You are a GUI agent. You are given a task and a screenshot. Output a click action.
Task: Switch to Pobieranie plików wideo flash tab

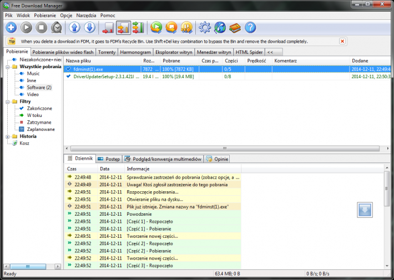click(63, 52)
